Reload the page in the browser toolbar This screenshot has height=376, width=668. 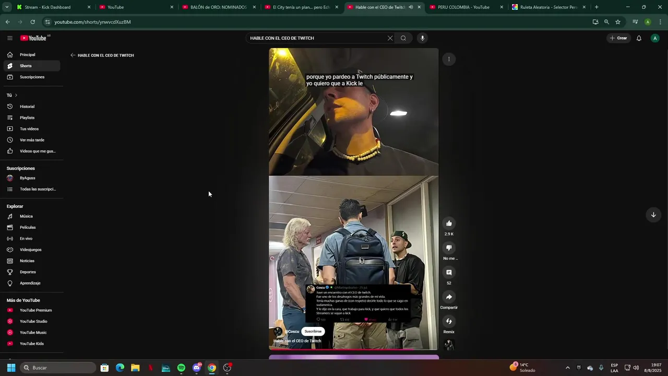click(33, 22)
